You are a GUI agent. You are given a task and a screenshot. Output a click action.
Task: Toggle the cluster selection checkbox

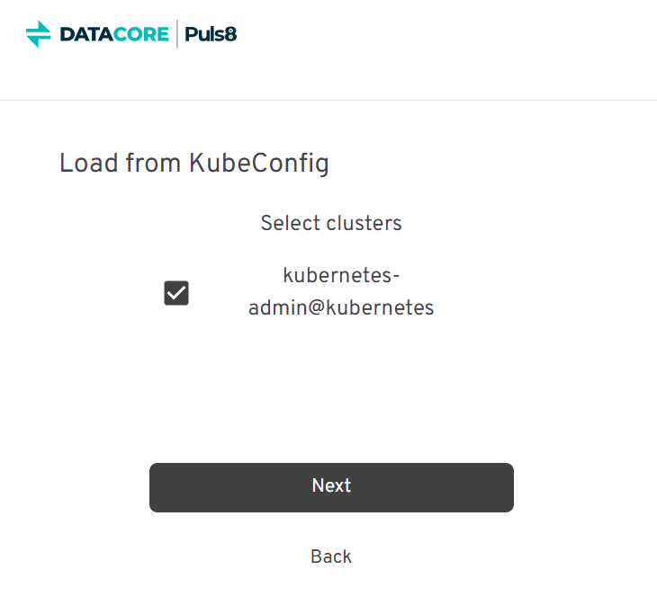176,293
